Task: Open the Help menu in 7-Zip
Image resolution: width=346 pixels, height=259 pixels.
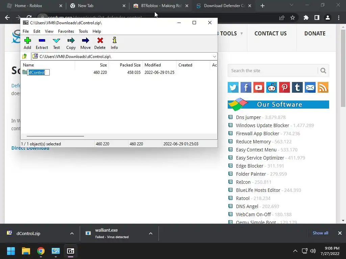Action: (x=97, y=31)
